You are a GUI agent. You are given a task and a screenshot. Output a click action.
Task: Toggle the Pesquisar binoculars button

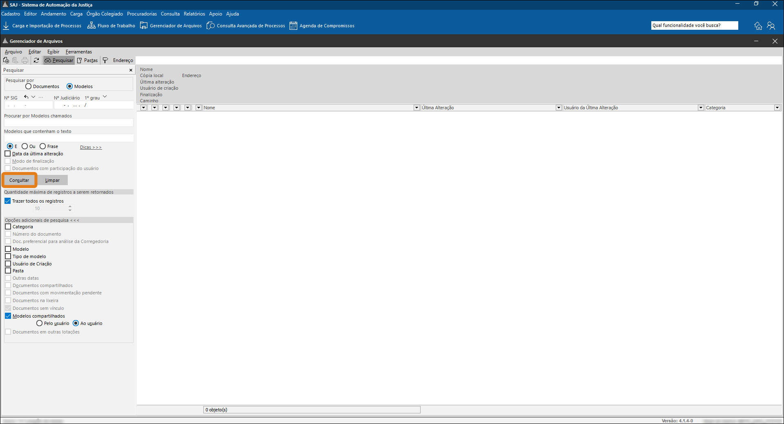[x=59, y=60]
